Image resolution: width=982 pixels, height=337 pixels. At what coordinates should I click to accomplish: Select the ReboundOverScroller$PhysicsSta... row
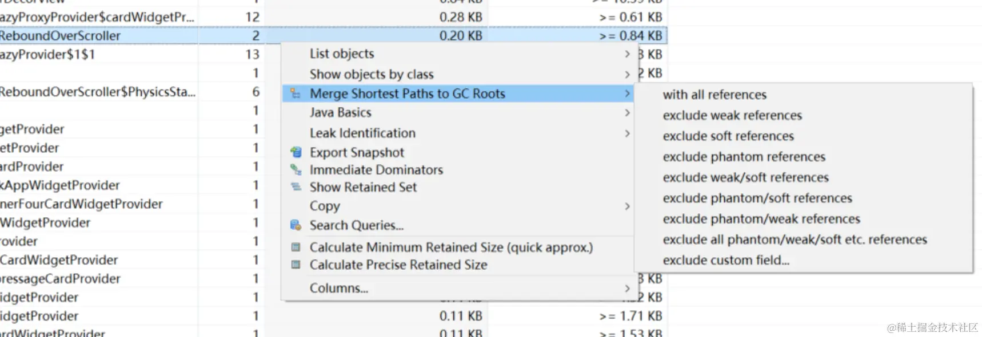[x=98, y=92]
